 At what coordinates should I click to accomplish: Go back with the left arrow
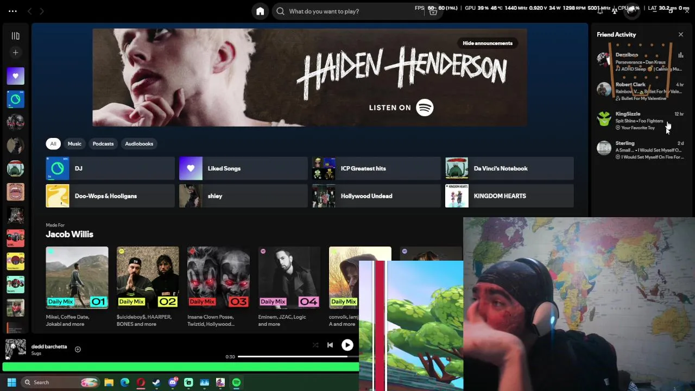point(30,11)
